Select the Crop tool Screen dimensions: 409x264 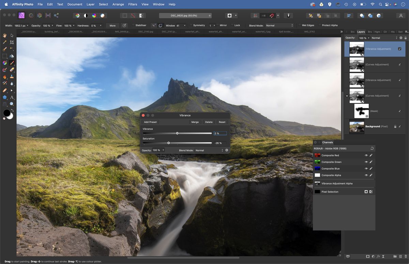click(11, 42)
